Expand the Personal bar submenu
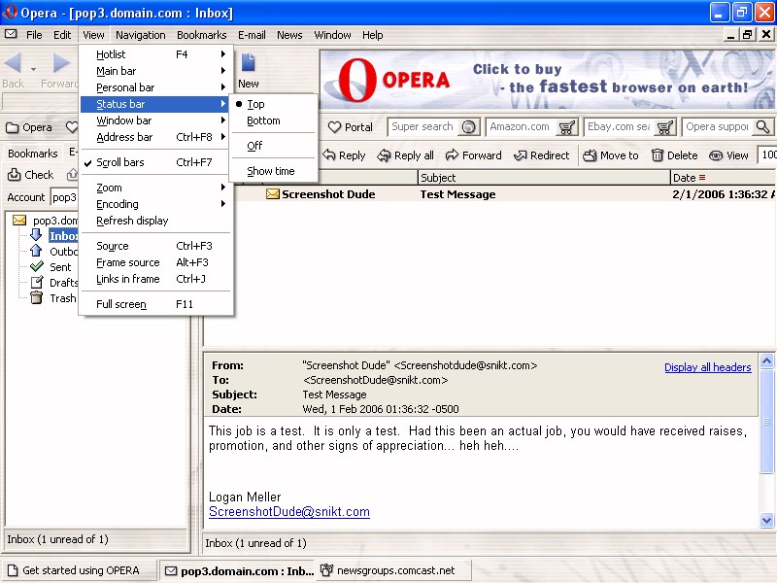The image size is (777, 583). pos(155,87)
